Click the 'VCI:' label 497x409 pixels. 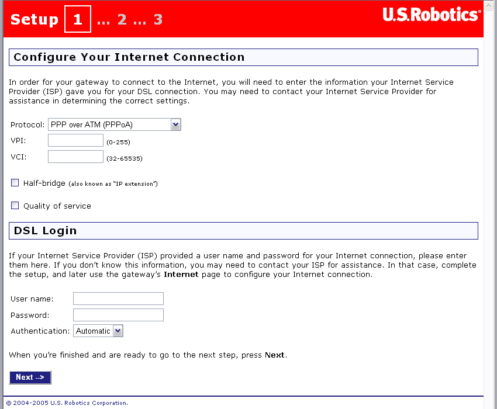point(19,157)
